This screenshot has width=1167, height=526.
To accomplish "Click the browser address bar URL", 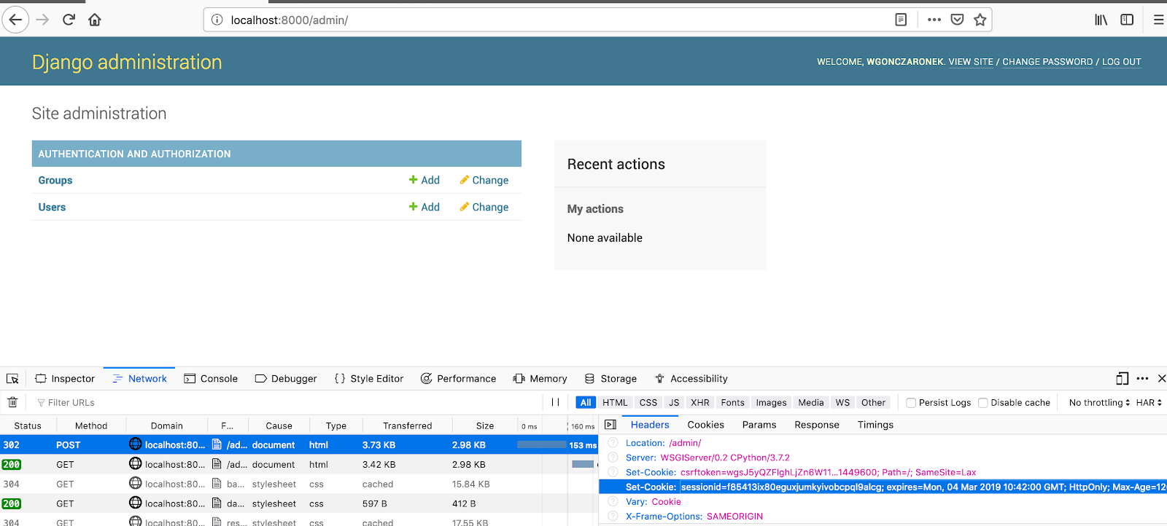I will pyautogui.click(x=289, y=20).
